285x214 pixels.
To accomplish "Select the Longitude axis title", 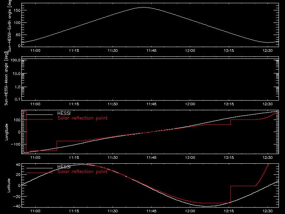I will tap(6, 132).
